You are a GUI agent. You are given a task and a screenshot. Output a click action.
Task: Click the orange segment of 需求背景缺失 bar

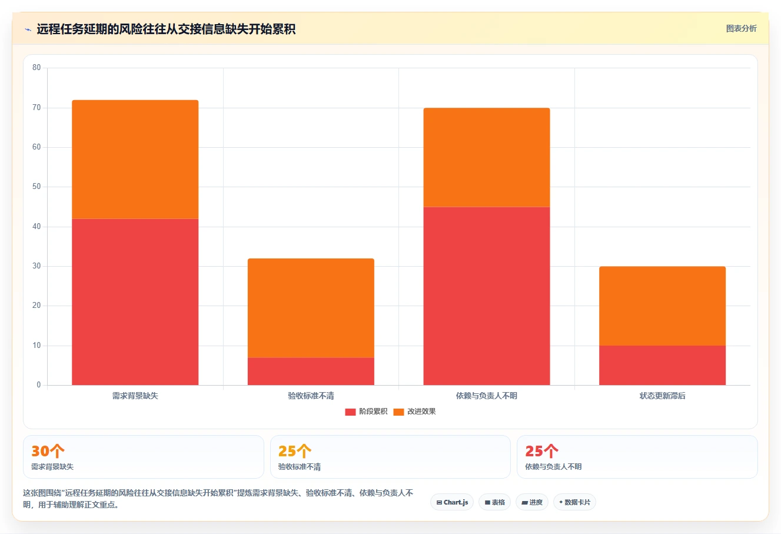pyautogui.click(x=135, y=160)
